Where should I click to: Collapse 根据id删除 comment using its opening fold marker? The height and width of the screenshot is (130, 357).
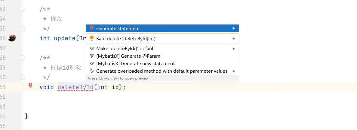pyautogui.click(x=22, y=58)
